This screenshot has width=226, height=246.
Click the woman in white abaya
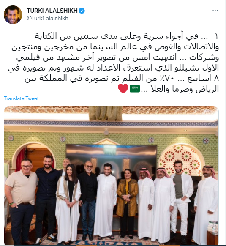(68, 204)
